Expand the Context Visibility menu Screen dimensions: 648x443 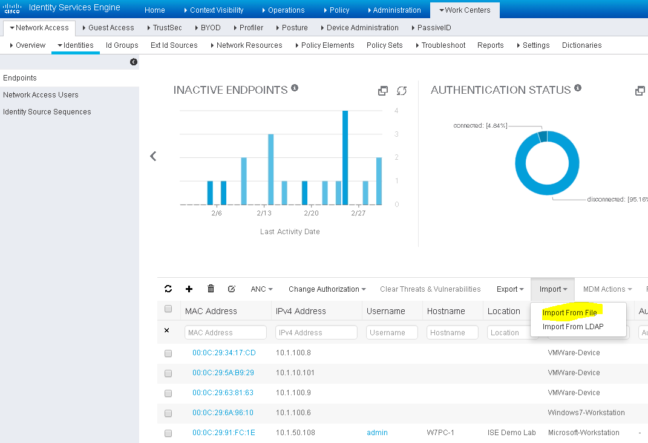[x=214, y=10]
